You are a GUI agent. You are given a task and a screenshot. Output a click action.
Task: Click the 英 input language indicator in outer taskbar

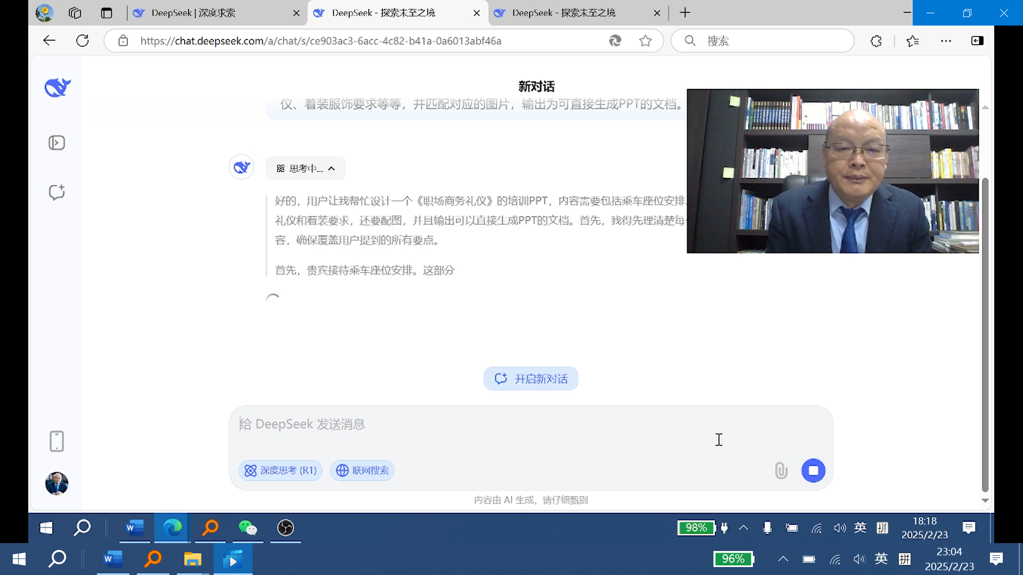(x=881, y=559)
